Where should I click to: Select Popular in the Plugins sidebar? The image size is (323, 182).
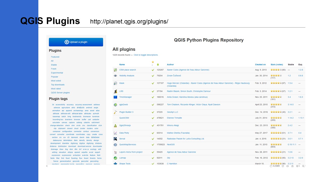coord(55,77)
